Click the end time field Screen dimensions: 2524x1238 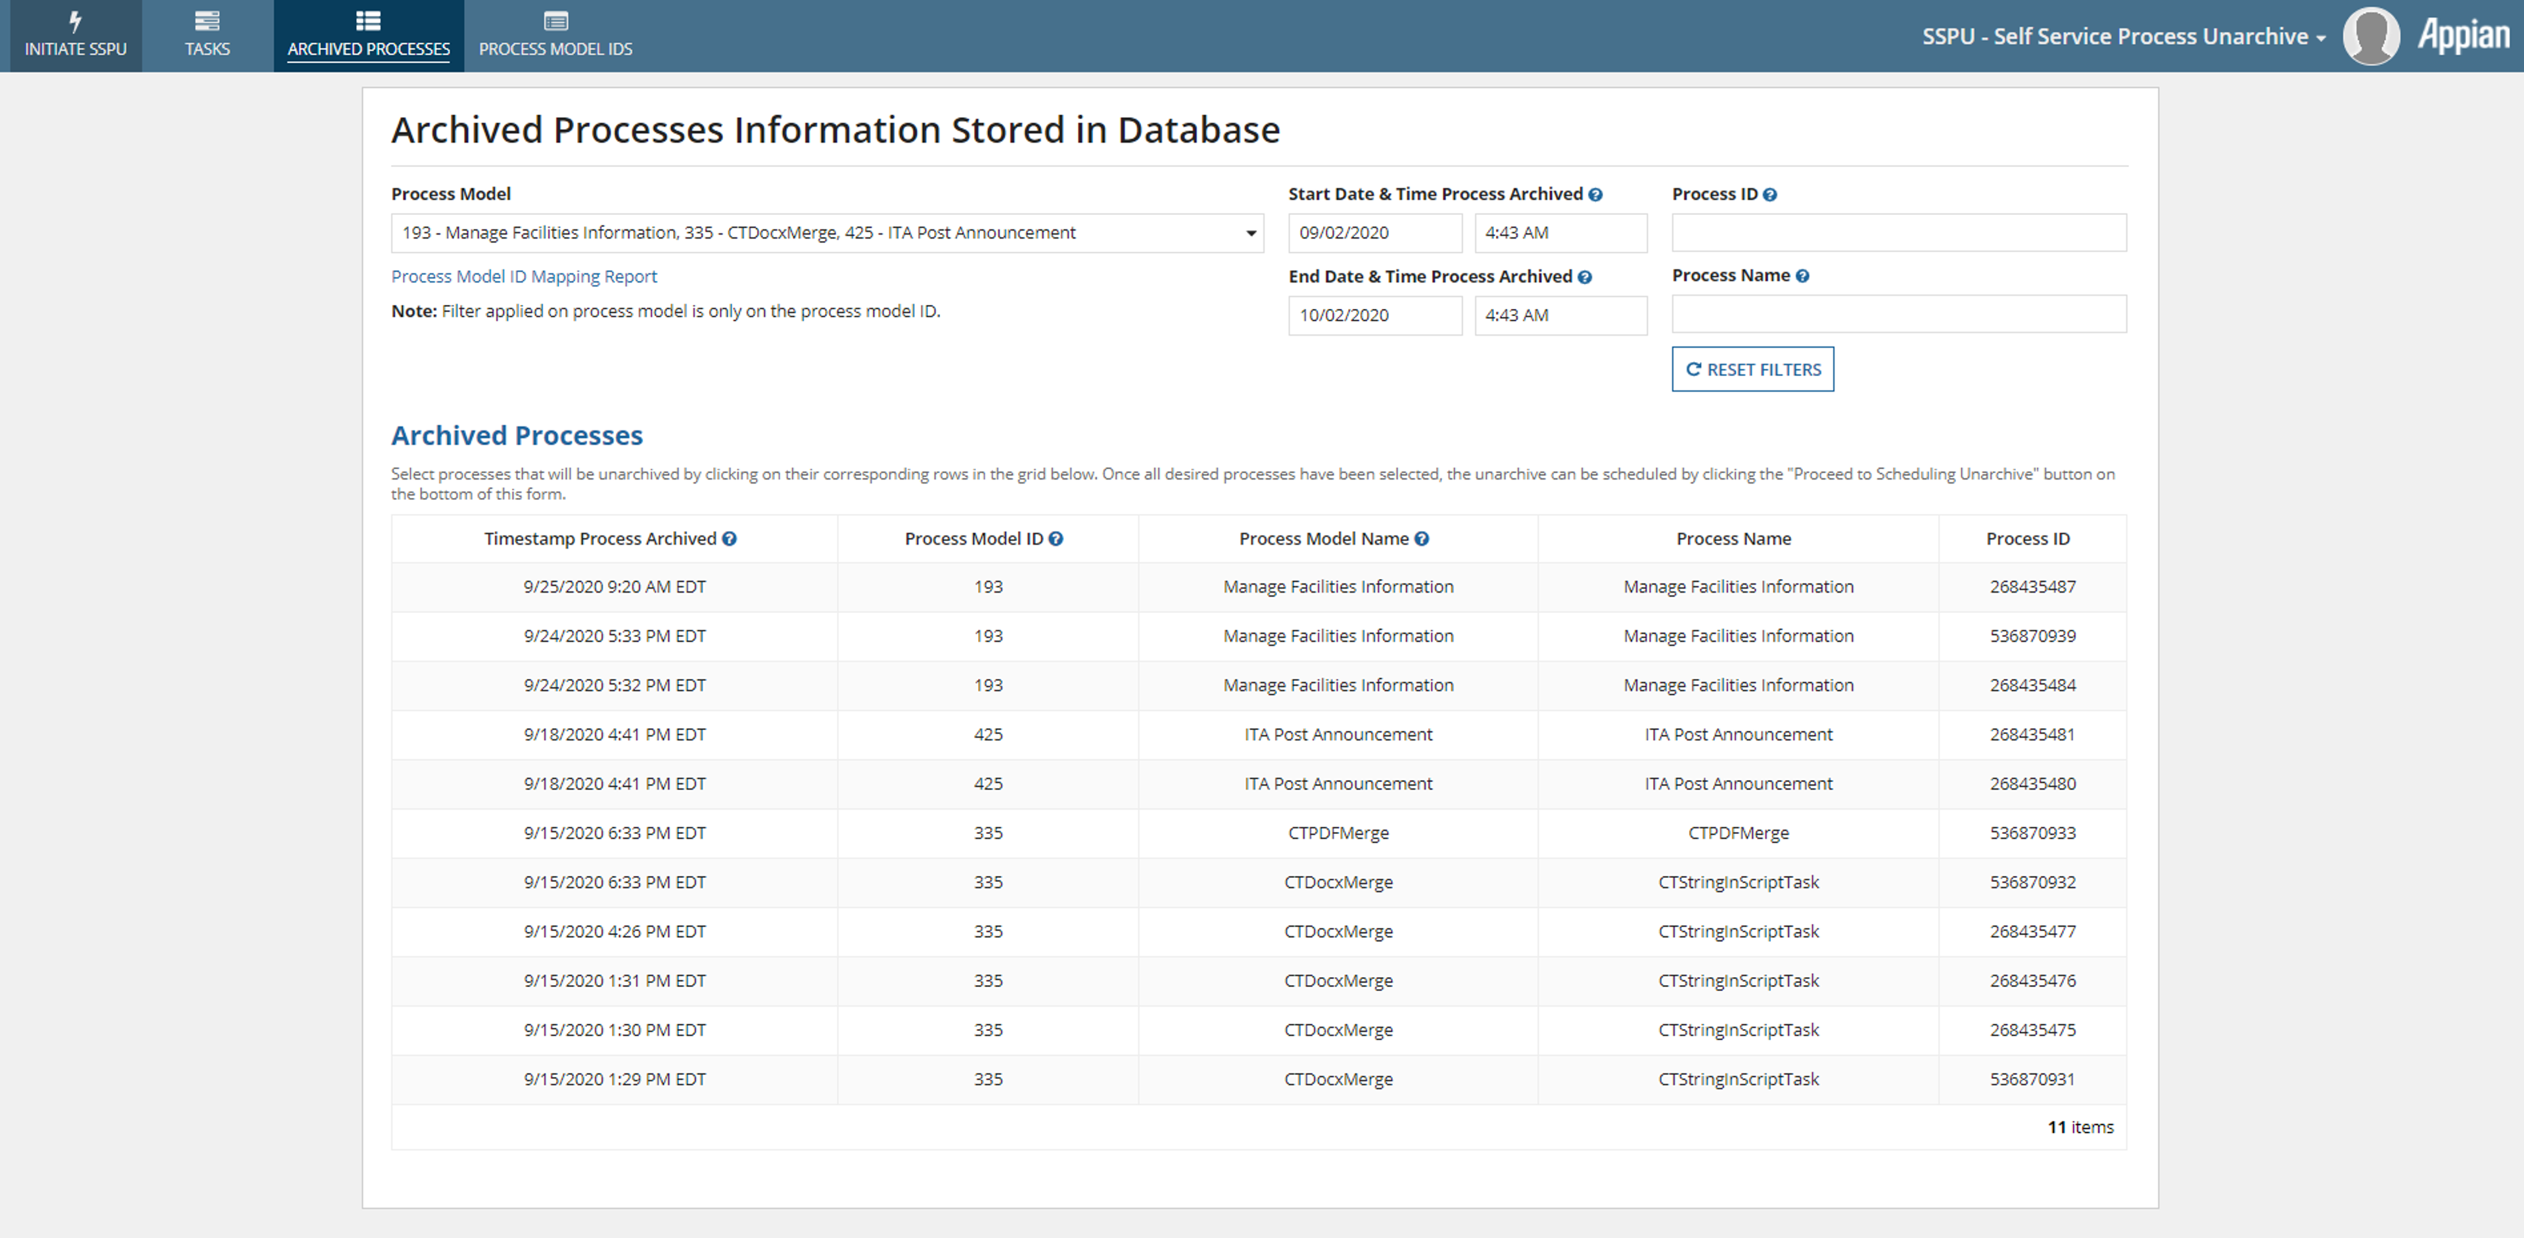pos(1561,315)
